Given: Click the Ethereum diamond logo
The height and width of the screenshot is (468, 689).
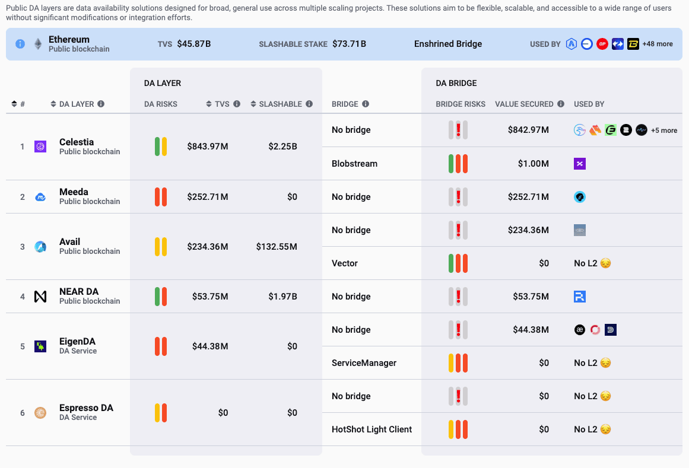Looking at the screenshot, I should coord(38,44).
